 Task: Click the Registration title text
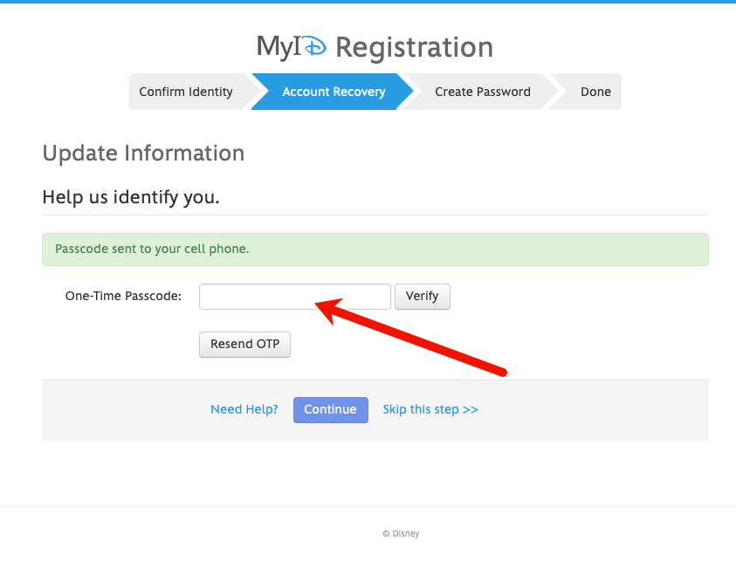coord(414,47)
